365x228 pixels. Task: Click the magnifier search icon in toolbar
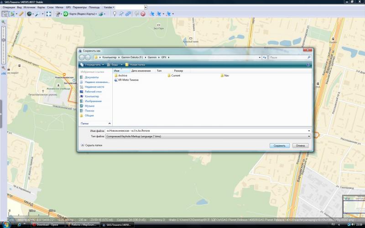coord(37,14)
